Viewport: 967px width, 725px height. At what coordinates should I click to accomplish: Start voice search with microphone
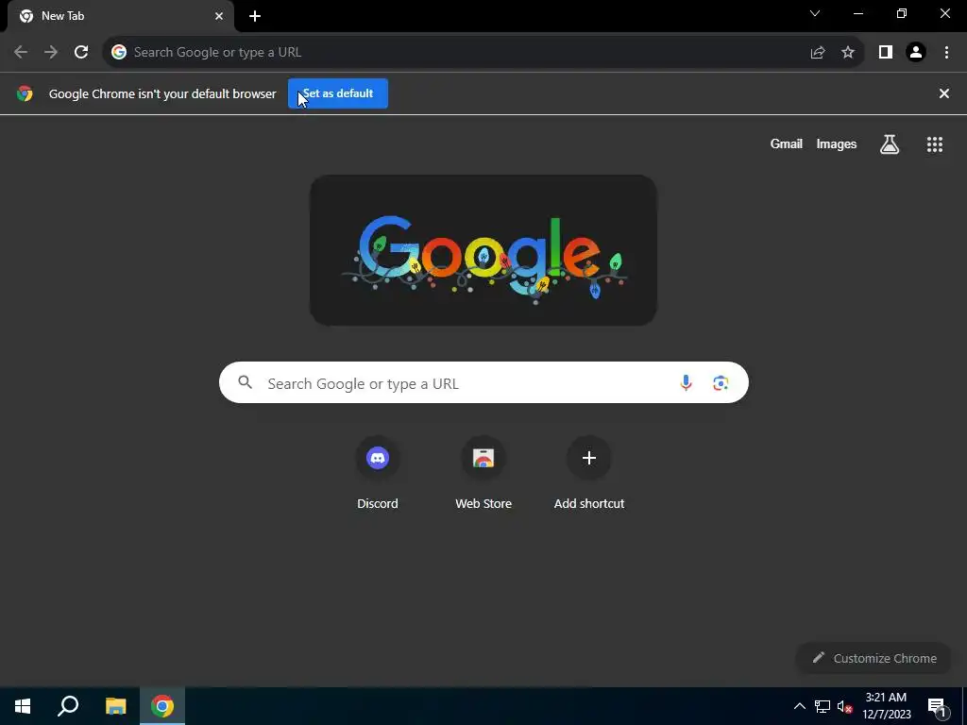coord(686,383)
